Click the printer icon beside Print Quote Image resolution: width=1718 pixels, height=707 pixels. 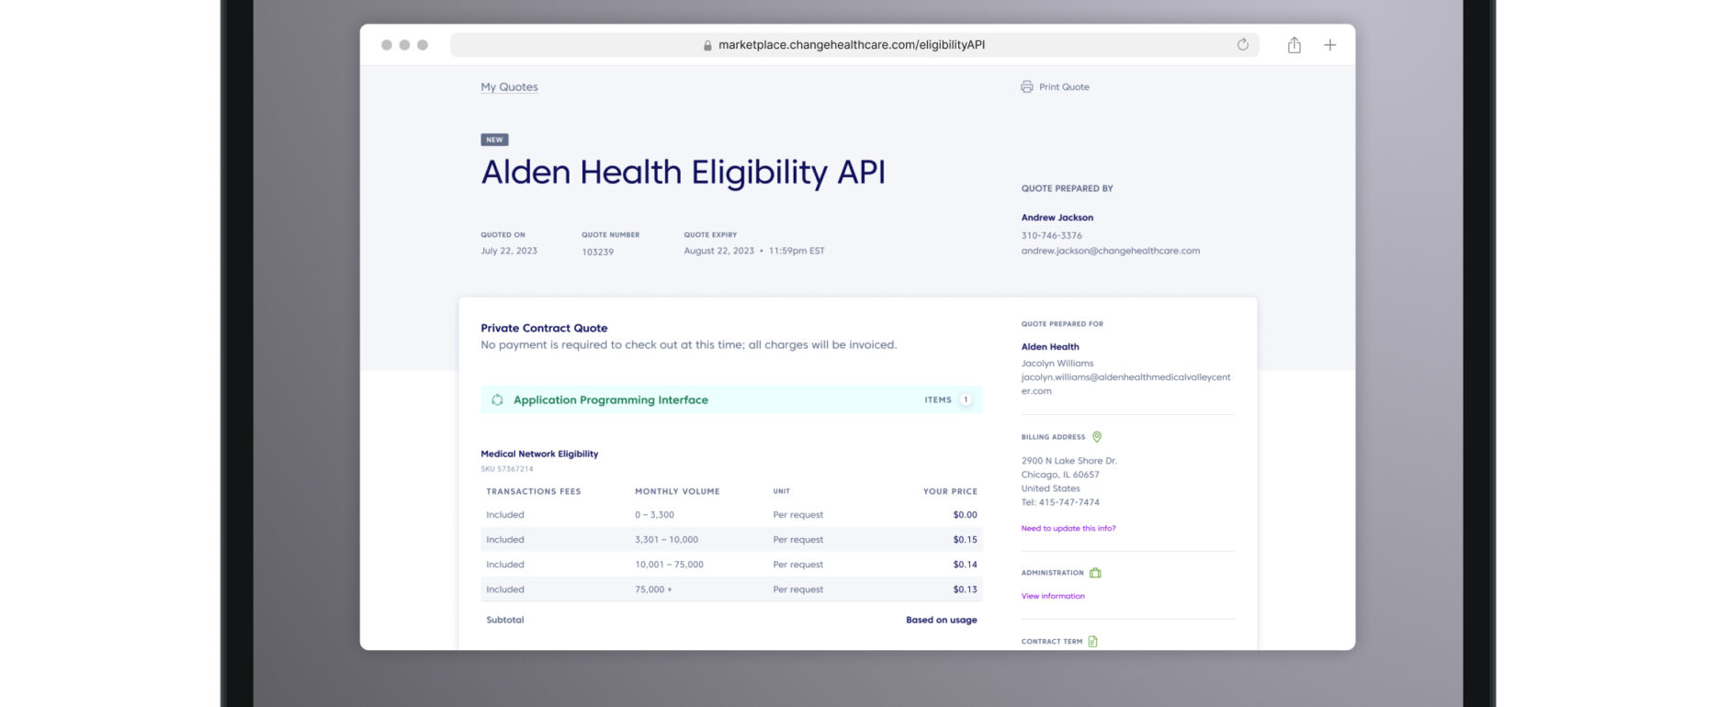click(x=1026, y=87)
